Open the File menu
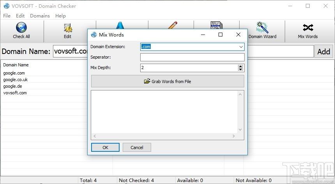Screen dimensions: 335x184 point(7,16)
